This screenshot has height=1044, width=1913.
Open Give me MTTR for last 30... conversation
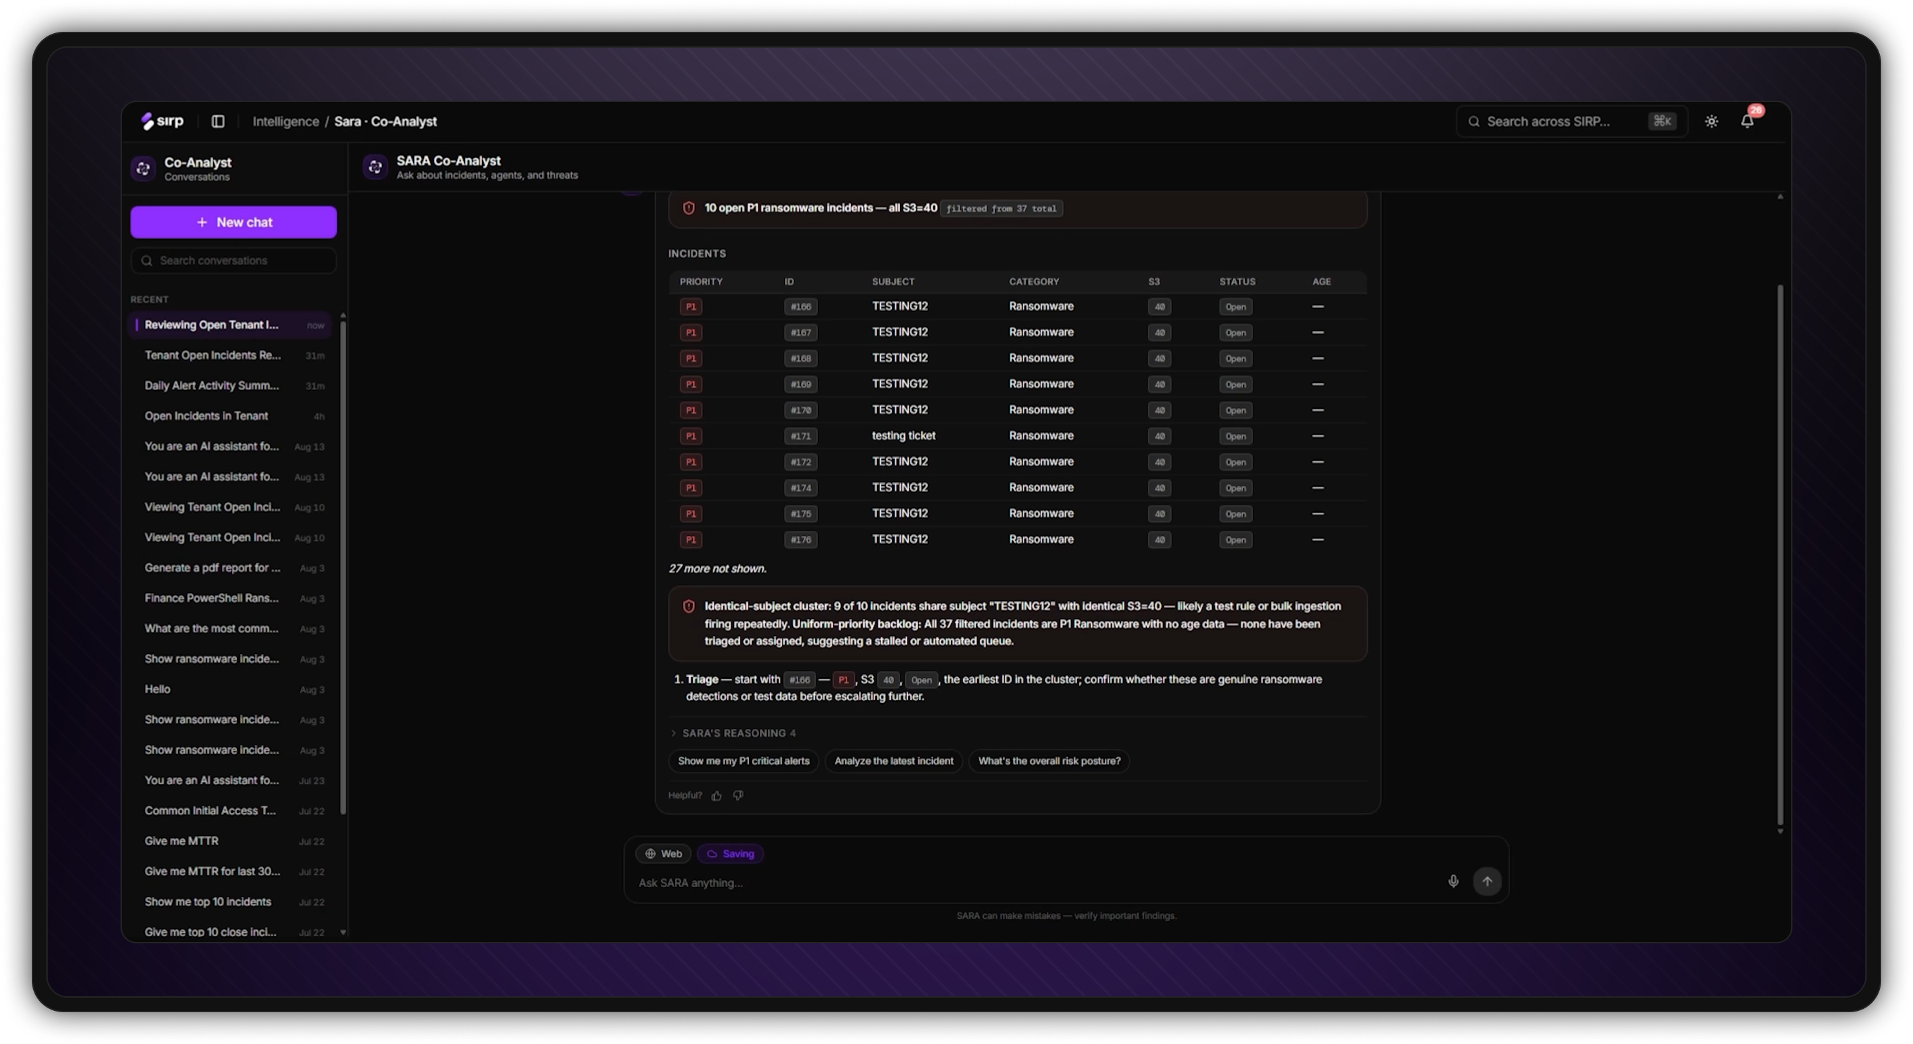[231, 872]
